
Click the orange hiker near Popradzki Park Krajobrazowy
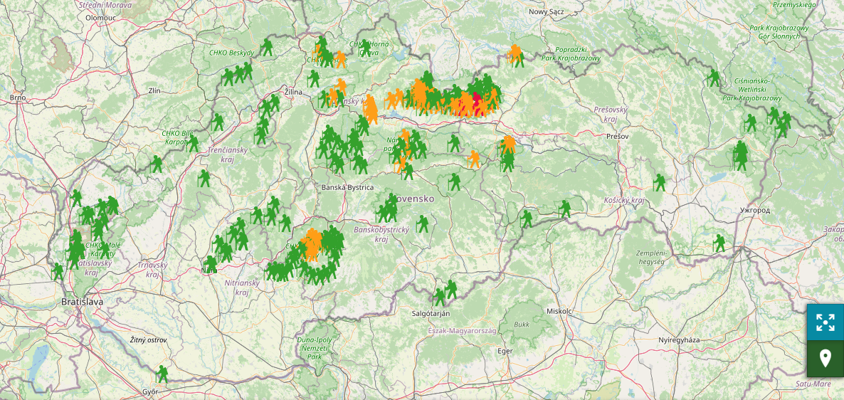[515, 55]
